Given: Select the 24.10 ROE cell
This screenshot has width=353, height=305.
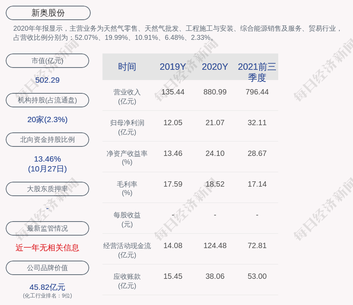Looking at the screenshot, I should (x=215, y=153).
